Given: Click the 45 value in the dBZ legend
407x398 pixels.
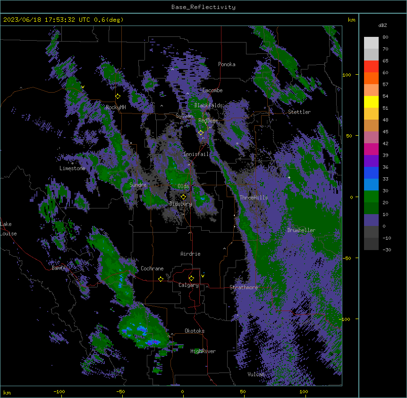Looking at the screenshot, I should (385, 132).
